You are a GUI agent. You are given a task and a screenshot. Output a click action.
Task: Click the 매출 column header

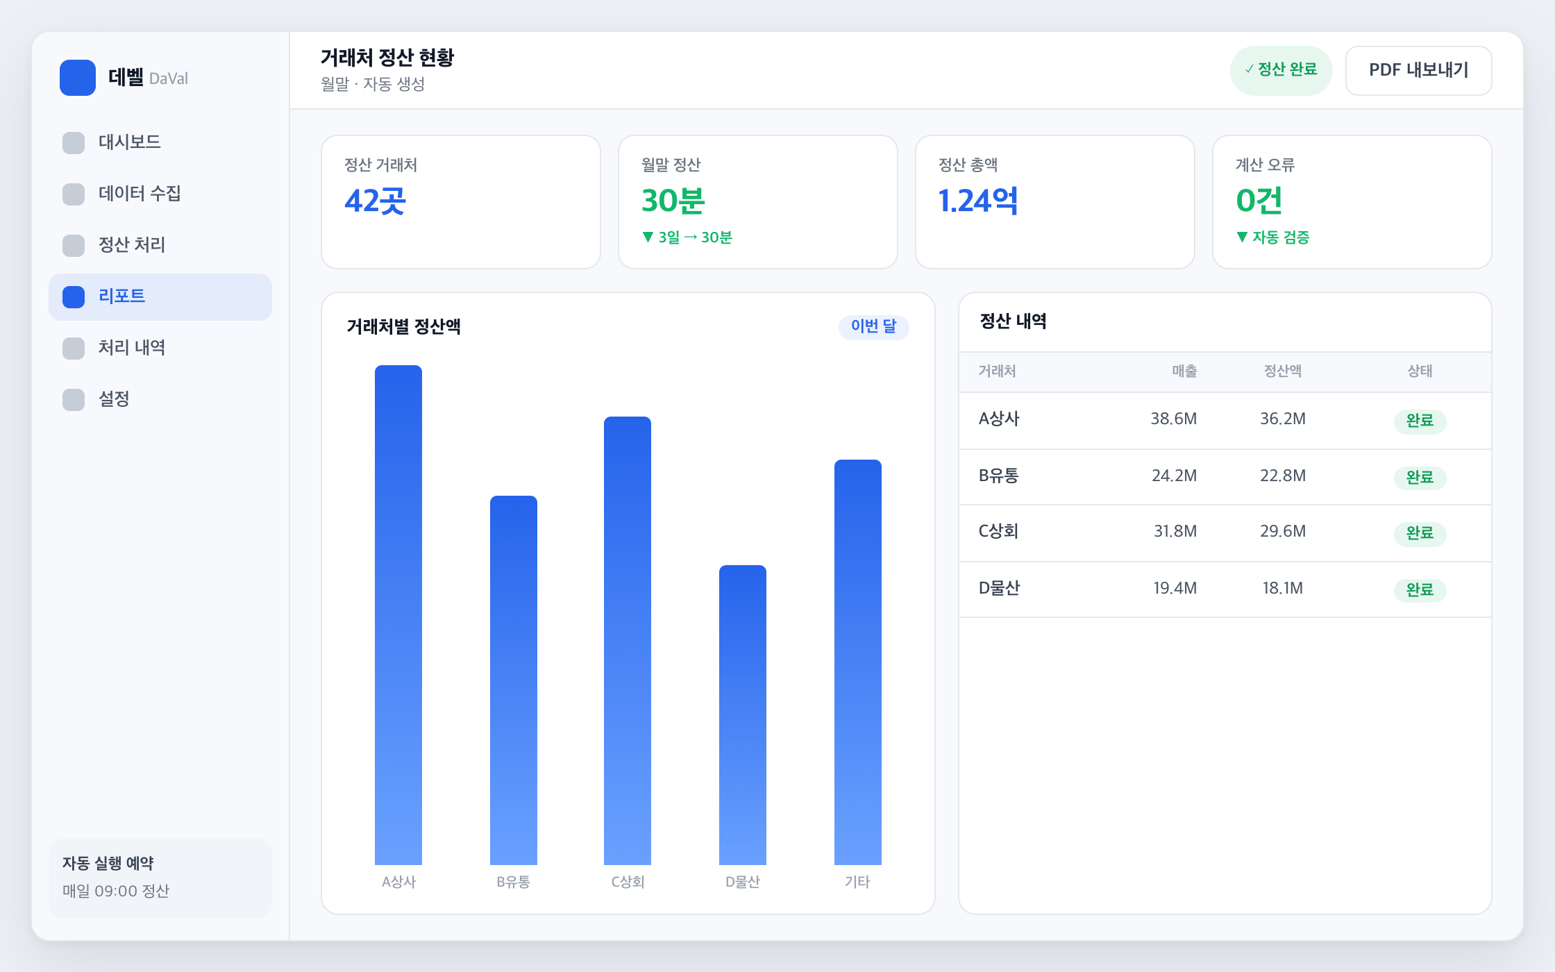click(x=1184, y=371)
